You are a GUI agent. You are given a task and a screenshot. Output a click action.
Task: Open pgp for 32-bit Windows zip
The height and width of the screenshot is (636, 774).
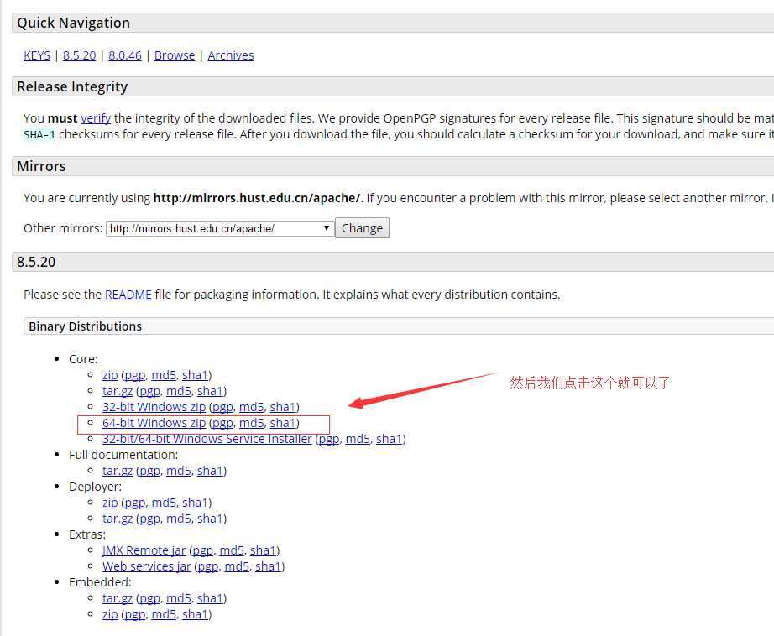(223, 407)
